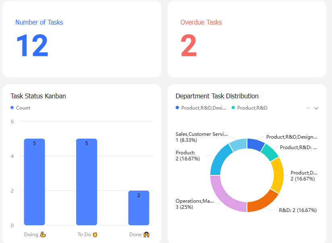Toggle the Product,R&D,Desi... legend entry
332x243 pixels.
pyautogui.click(x=201, y=108)
